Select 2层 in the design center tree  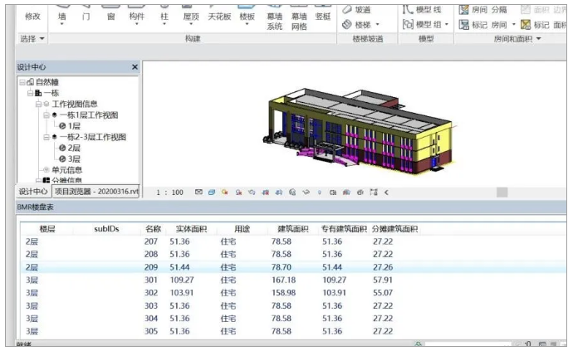73,148
